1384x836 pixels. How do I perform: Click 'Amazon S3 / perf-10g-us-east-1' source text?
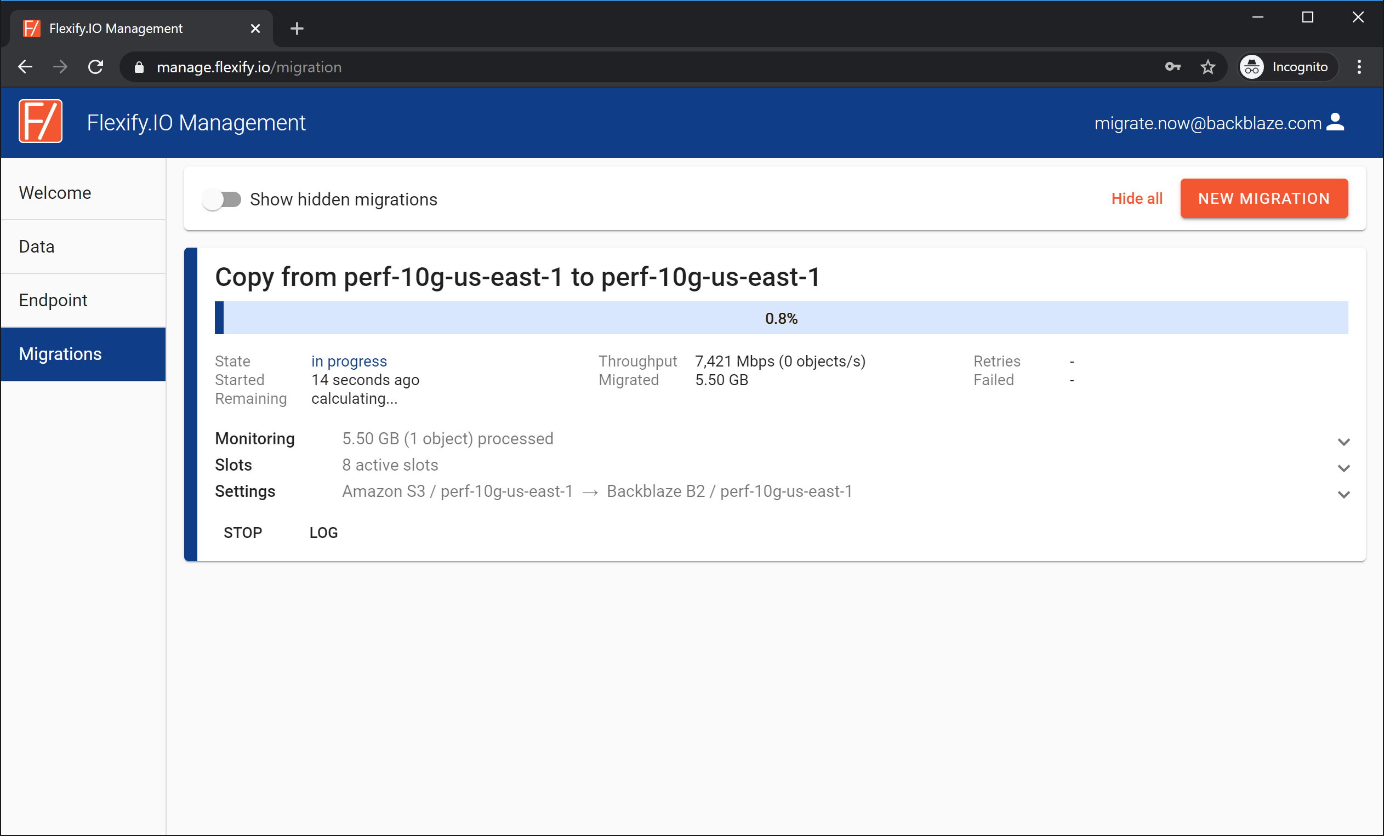(458, 491)
